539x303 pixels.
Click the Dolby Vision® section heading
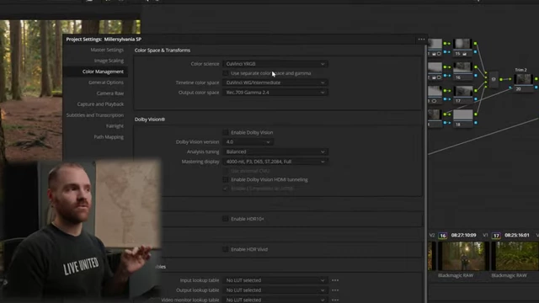click(x=150, y=120)
